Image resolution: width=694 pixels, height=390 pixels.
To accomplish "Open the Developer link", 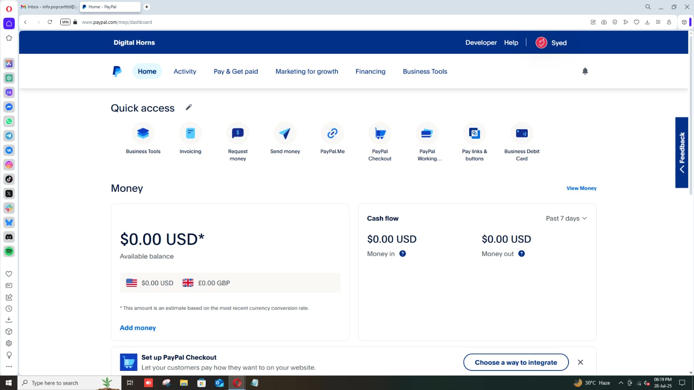I will (481, 43).
